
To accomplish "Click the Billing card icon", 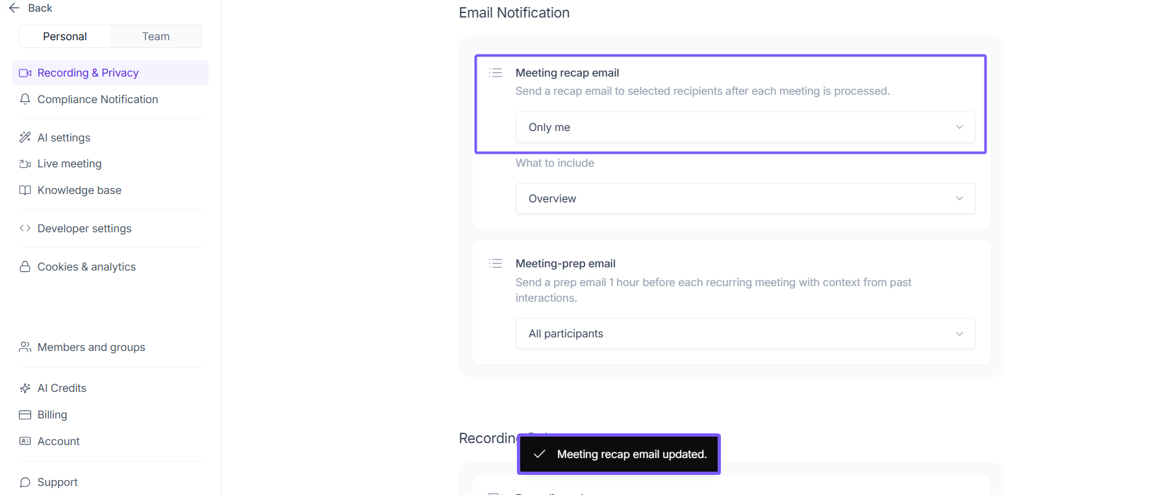I will tap(25, 415).
